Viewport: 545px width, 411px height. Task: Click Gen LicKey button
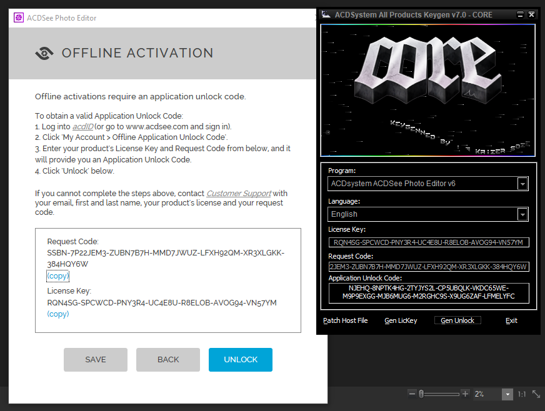(x=401, y=320)
